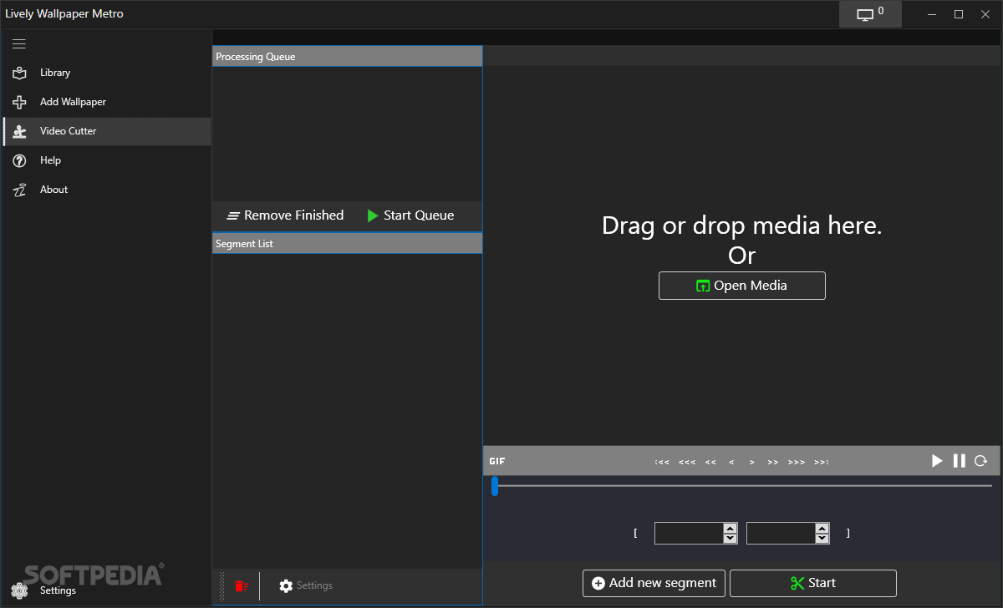
Task: Jump to start with :<< button
Action: coord(662,462)
